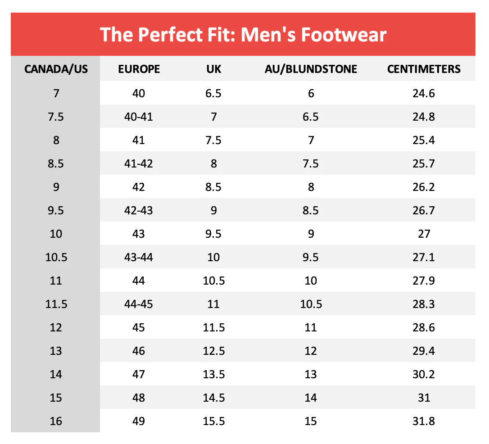The height and width of the screenshot is (444, 489).
Task: Click Canada/US size 9.5 cell
Action: point(56,211)
